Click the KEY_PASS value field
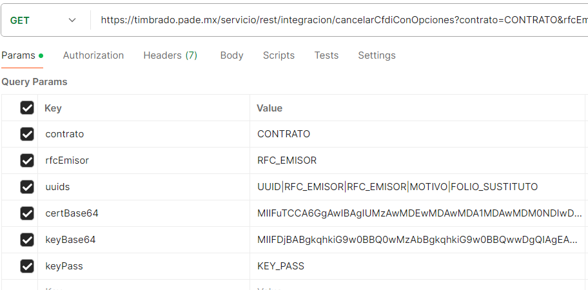 (417, 266)
